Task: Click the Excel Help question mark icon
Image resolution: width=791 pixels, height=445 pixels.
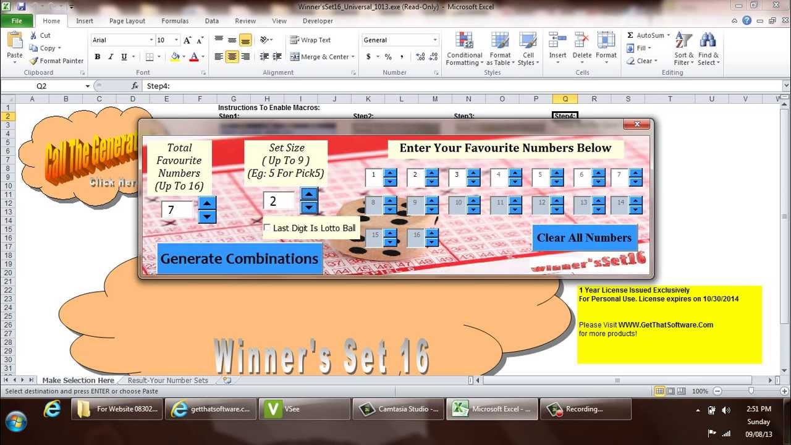Action: click(x=747, y=20)
